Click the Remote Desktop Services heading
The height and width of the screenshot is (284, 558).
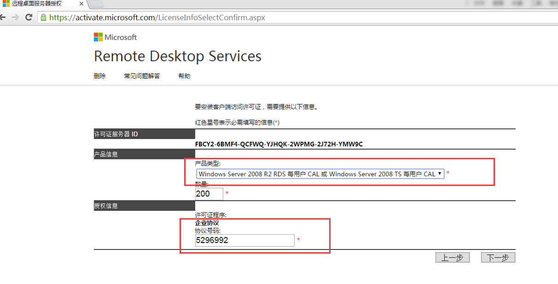(x=178, y=56)
